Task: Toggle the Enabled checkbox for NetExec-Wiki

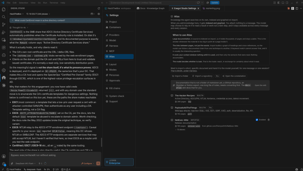Action: (x=257, y=120)
